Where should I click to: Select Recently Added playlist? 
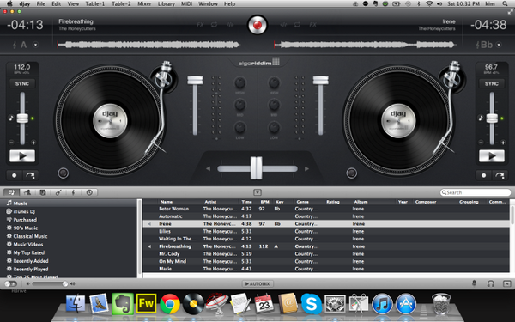tap(31, 260)
